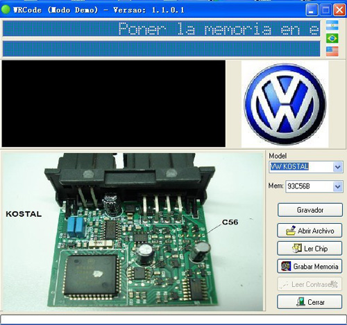Click the 'Mem:' label text
This screenshot has width=347, height=325.
pyautogui.click(x=276, y=186)
